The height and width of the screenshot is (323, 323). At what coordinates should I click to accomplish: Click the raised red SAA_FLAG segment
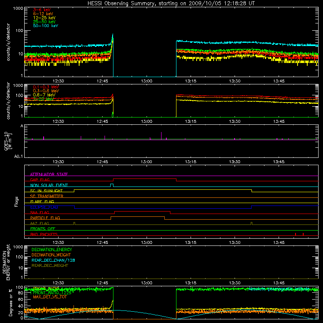click(x=143, y=211)
